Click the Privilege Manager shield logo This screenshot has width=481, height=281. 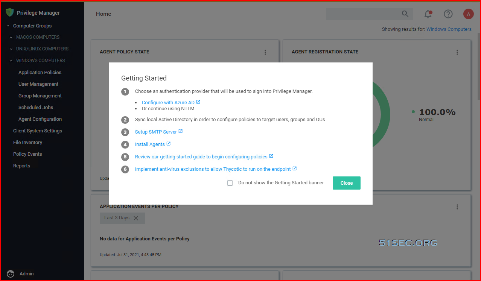pos(10,12)
